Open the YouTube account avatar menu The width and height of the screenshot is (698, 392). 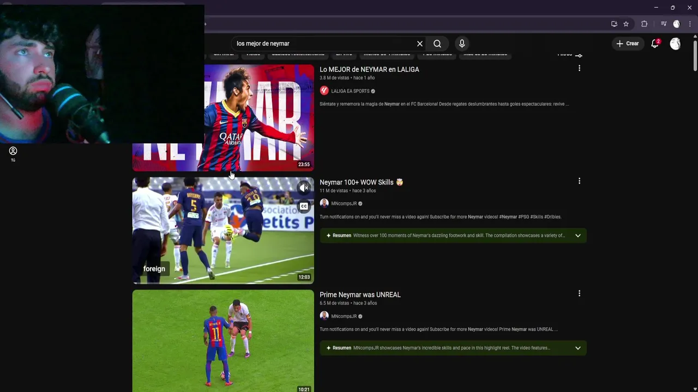click(675, 44)
